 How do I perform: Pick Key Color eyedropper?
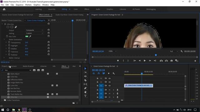click(30, 36)
